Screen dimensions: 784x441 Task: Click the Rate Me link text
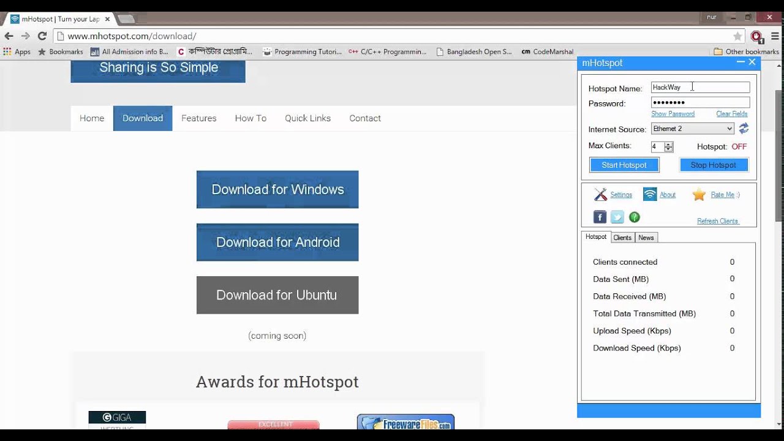(723, 195)
